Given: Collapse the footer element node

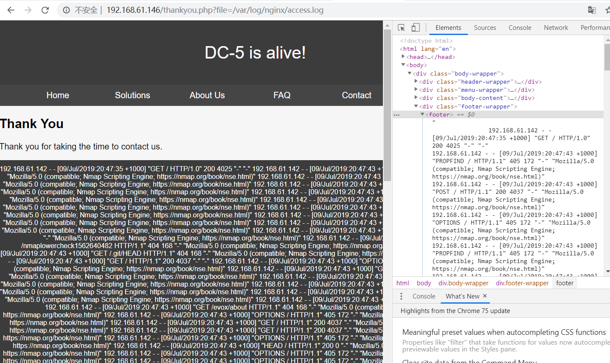Looking at the screenshot, I should point(422,114).
